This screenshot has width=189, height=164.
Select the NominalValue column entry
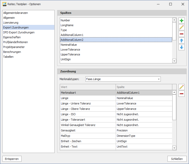pyautogui.click(x=69, y=45)
